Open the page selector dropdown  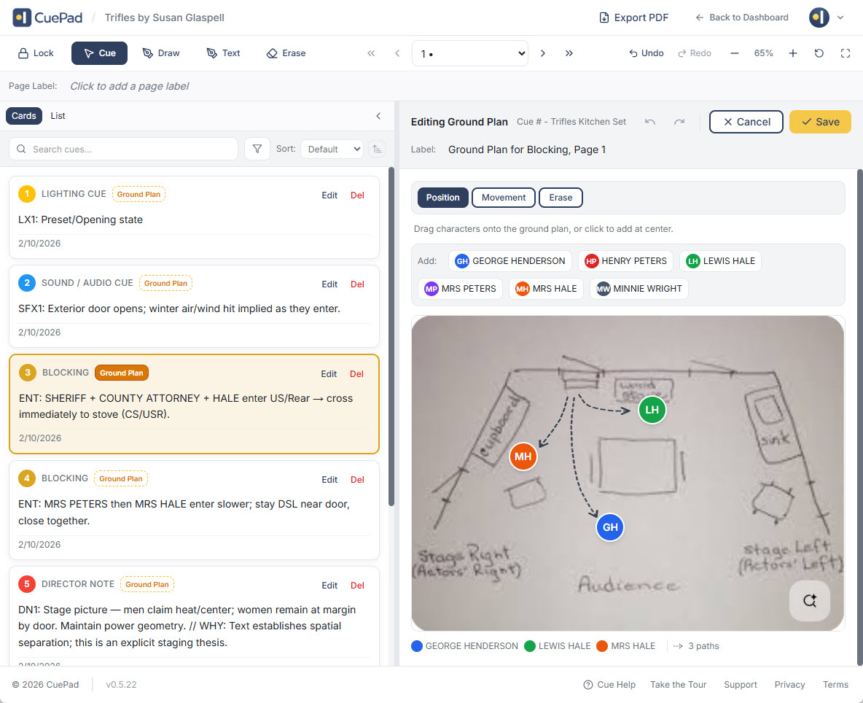click(470, 53)
